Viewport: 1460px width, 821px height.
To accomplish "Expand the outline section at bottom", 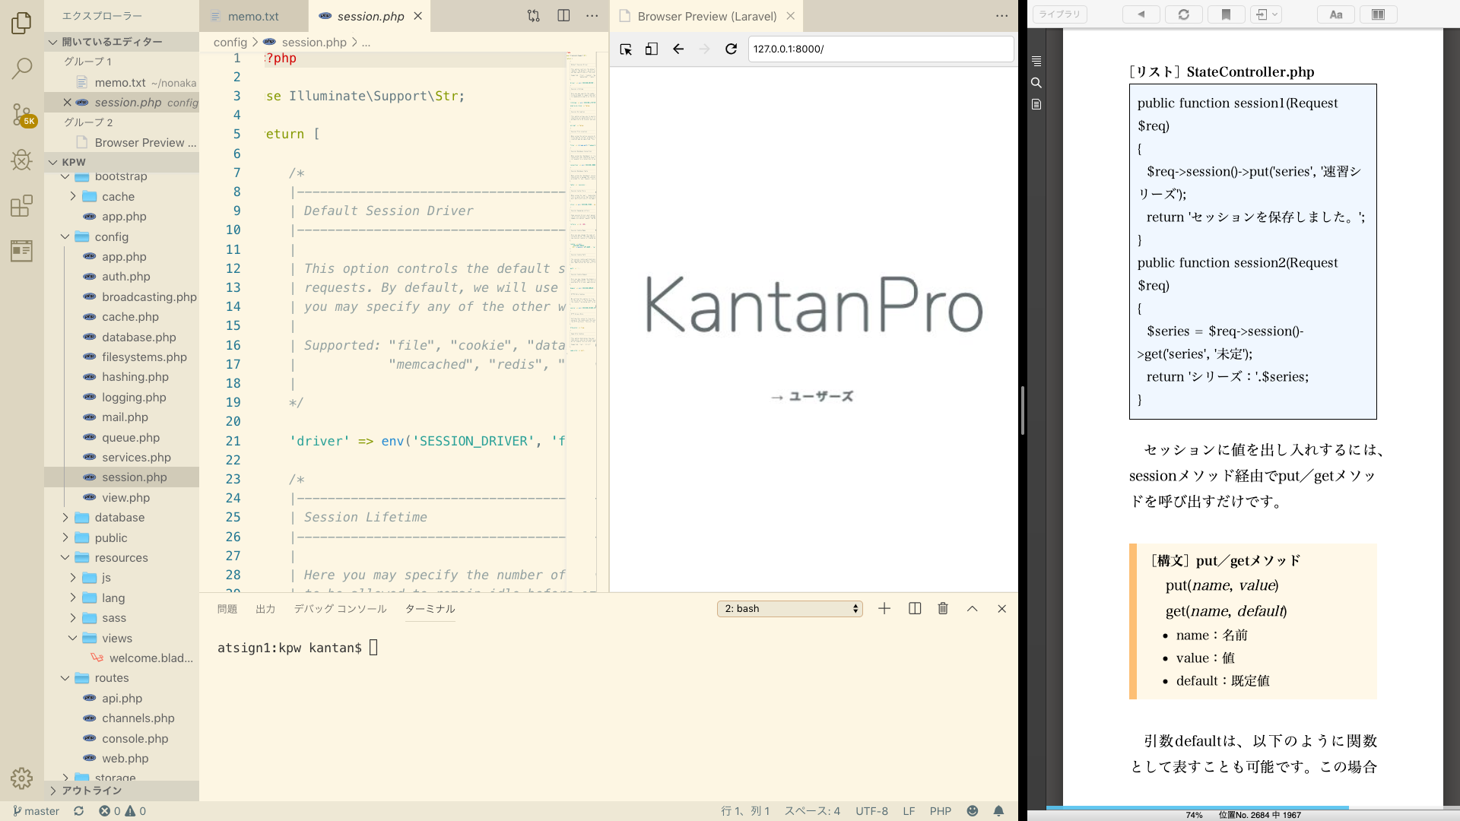I will tap(122, 791).
